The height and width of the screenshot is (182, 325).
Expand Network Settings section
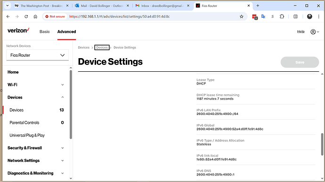point(36,160)
